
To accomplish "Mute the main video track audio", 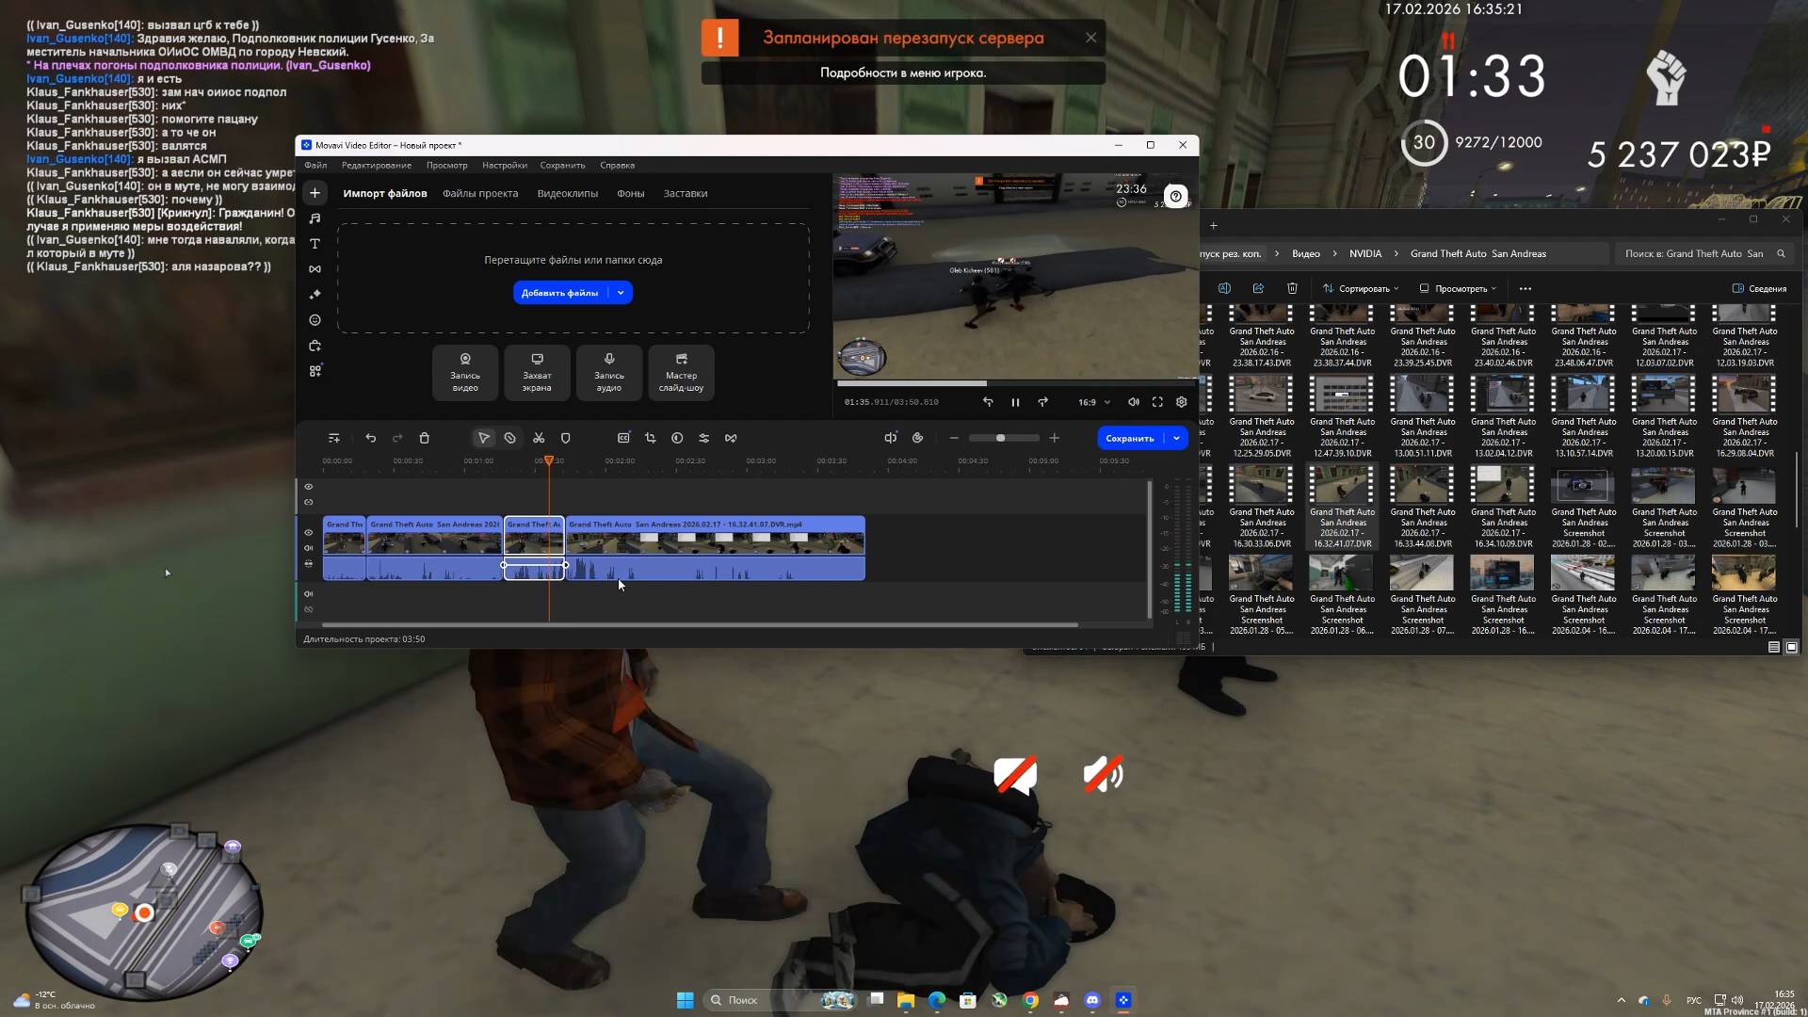I will (x=308, y=548).
